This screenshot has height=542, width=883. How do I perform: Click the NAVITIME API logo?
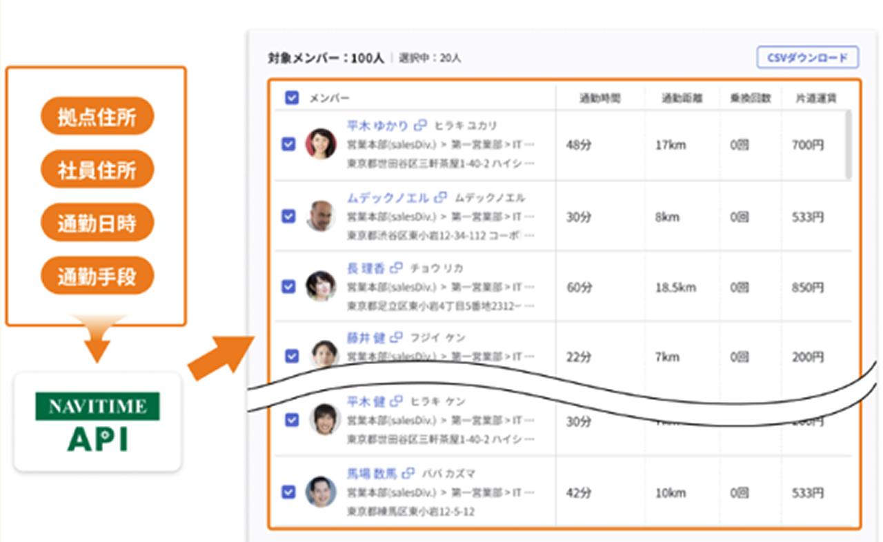(x=97, y=422)
